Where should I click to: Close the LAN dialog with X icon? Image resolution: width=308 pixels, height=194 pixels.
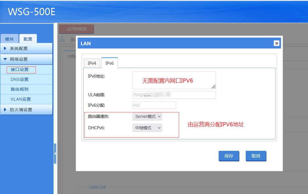click(x=276, y=43)
